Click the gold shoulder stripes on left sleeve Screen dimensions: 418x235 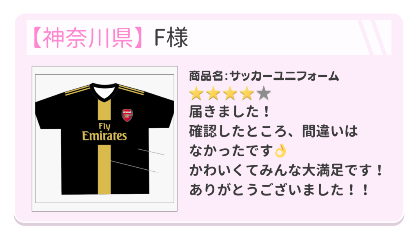[x=77, y=90]
